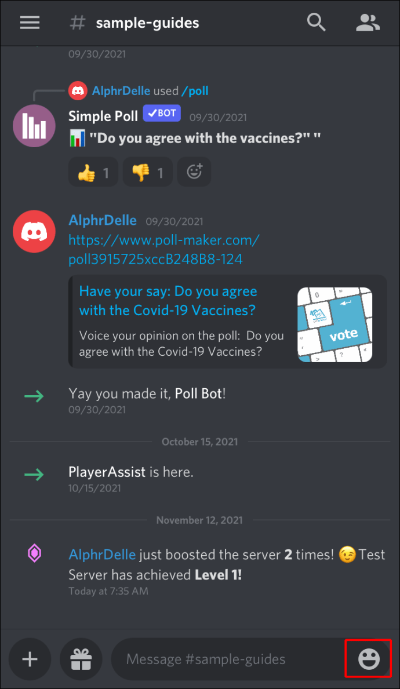Tap the gift Nitro icon
The width and height of the screenshot is (400, 689).
(x=81, y=659)
